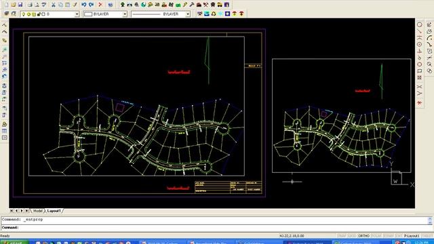
Task: Click the crossed hammer and pick icon
Action: (205, 5)
